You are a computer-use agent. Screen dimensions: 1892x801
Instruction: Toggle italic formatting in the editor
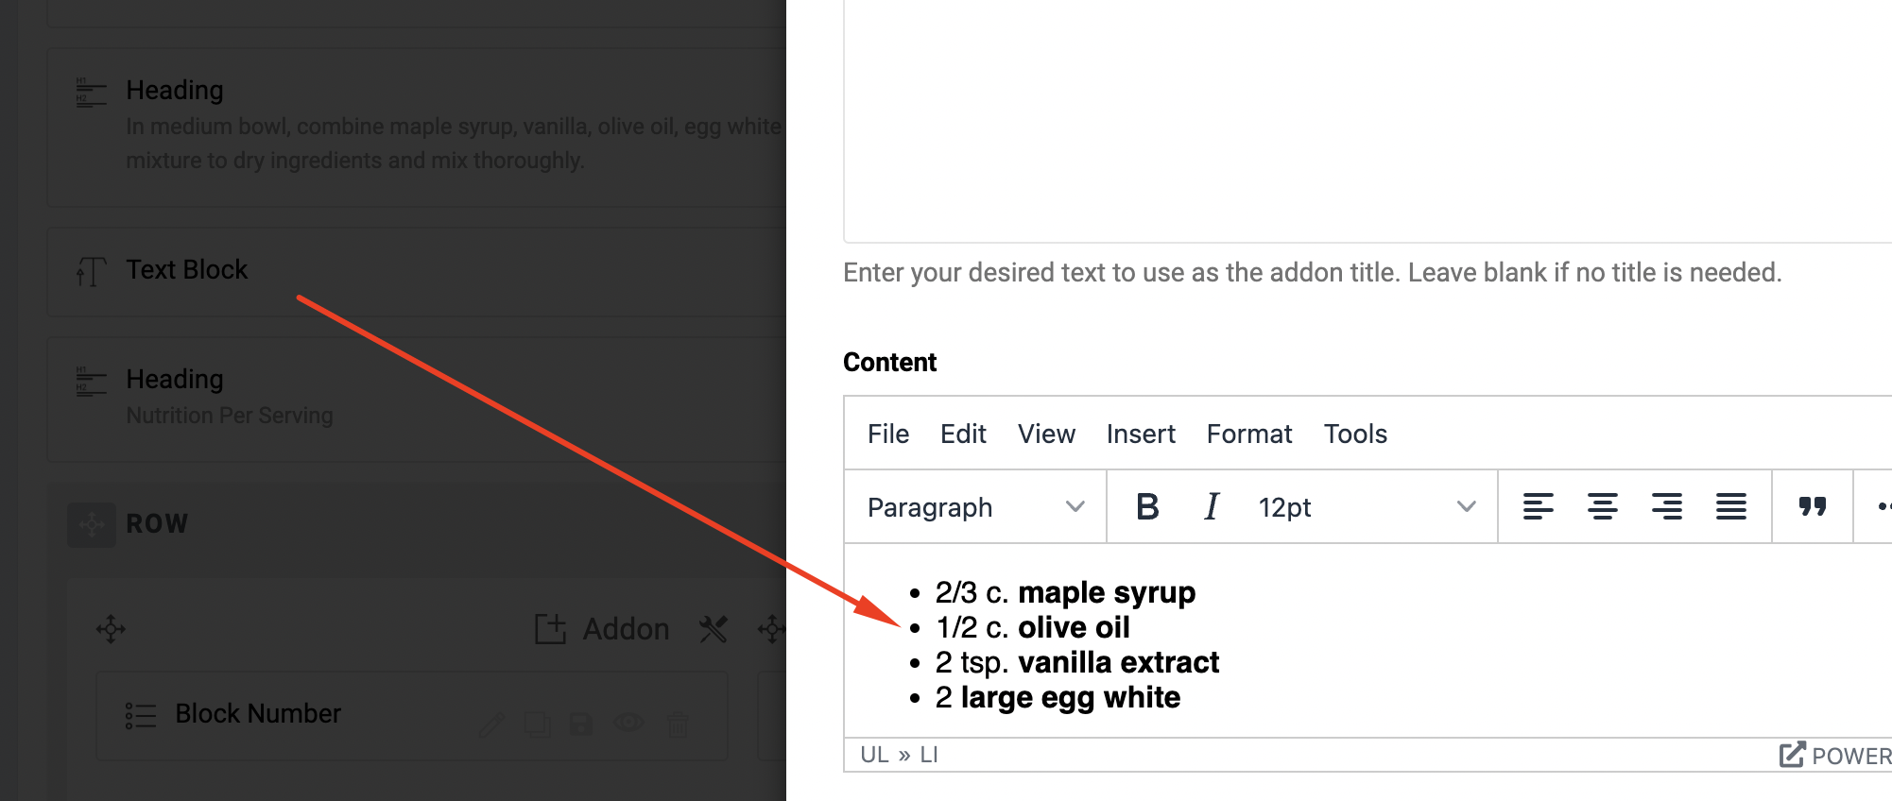coord(1212,507)
